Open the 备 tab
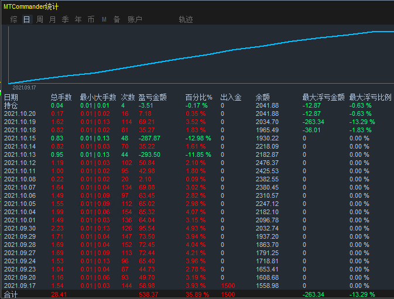This screenshot has height=299, width=394. pos(117,19)
